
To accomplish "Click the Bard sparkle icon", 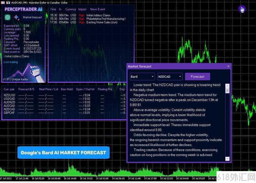I will tap(17, 18).
